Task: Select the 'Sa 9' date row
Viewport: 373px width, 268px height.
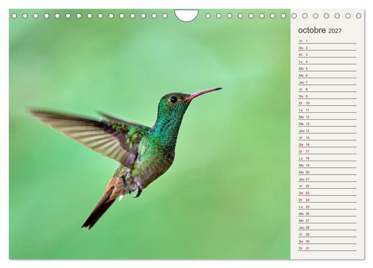Action: [328, 96]
